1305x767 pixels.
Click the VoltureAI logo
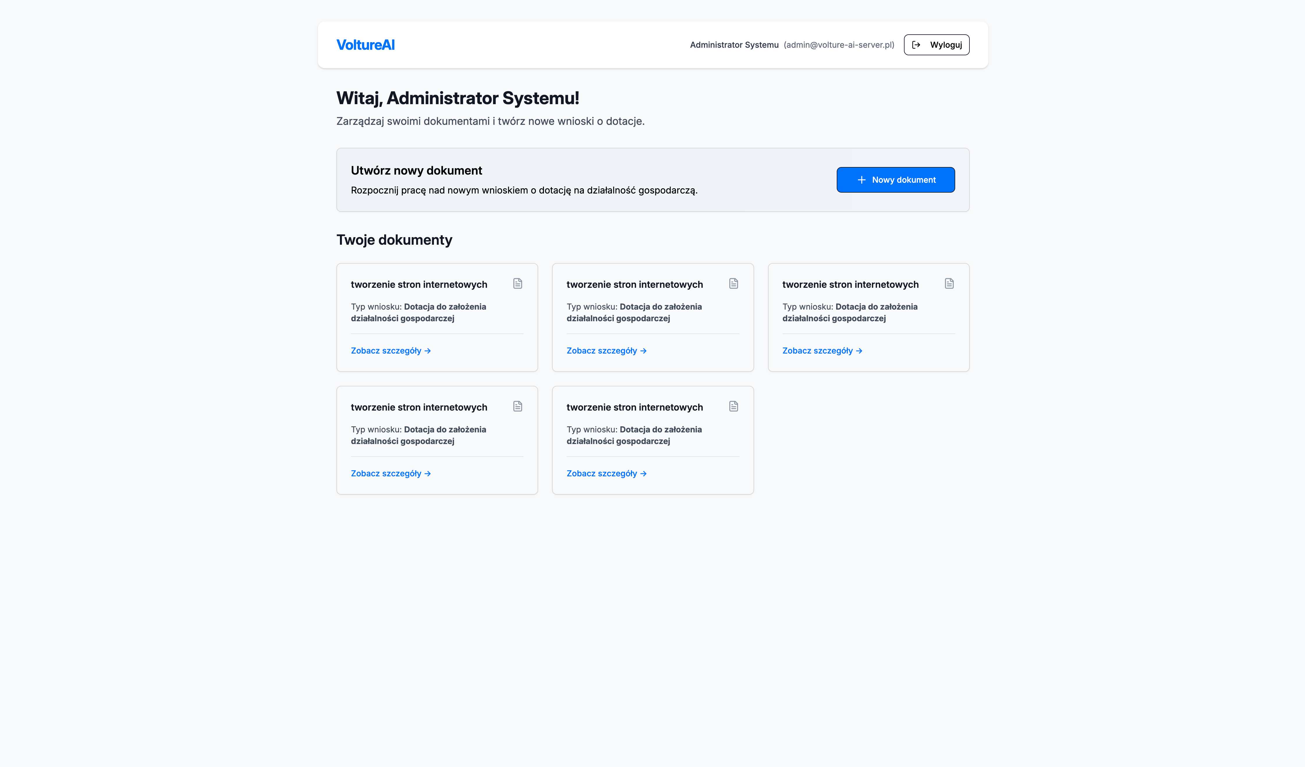point(365,45)
